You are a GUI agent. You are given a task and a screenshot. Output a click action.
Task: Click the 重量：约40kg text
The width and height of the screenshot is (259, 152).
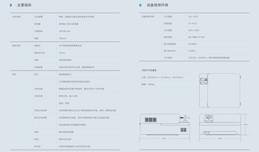click(148, 85)
